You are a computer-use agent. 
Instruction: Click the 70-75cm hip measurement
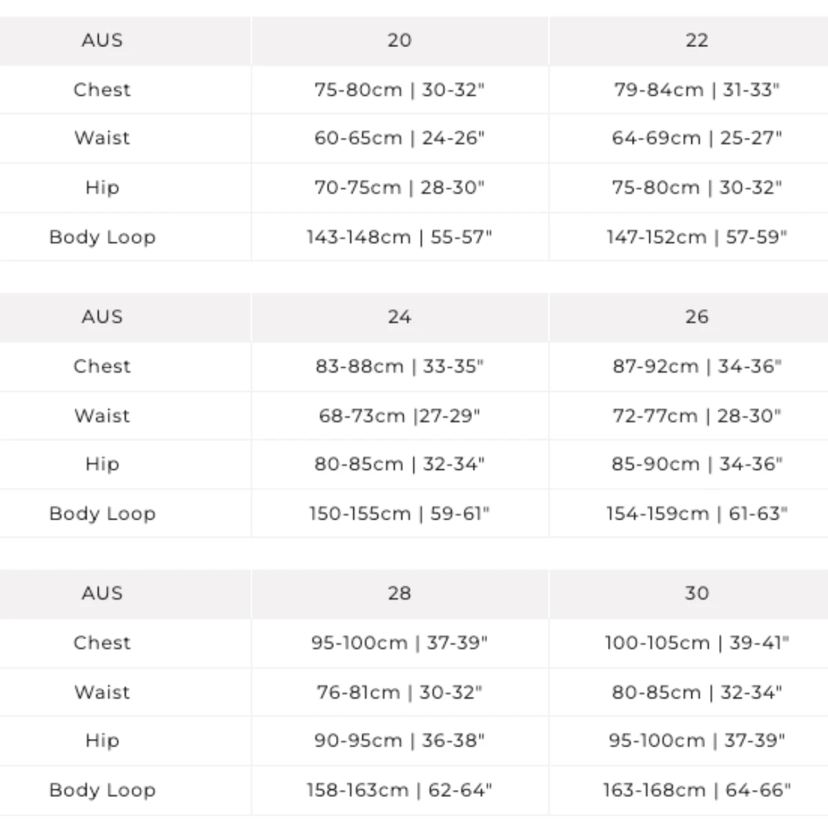pos(400,188)
